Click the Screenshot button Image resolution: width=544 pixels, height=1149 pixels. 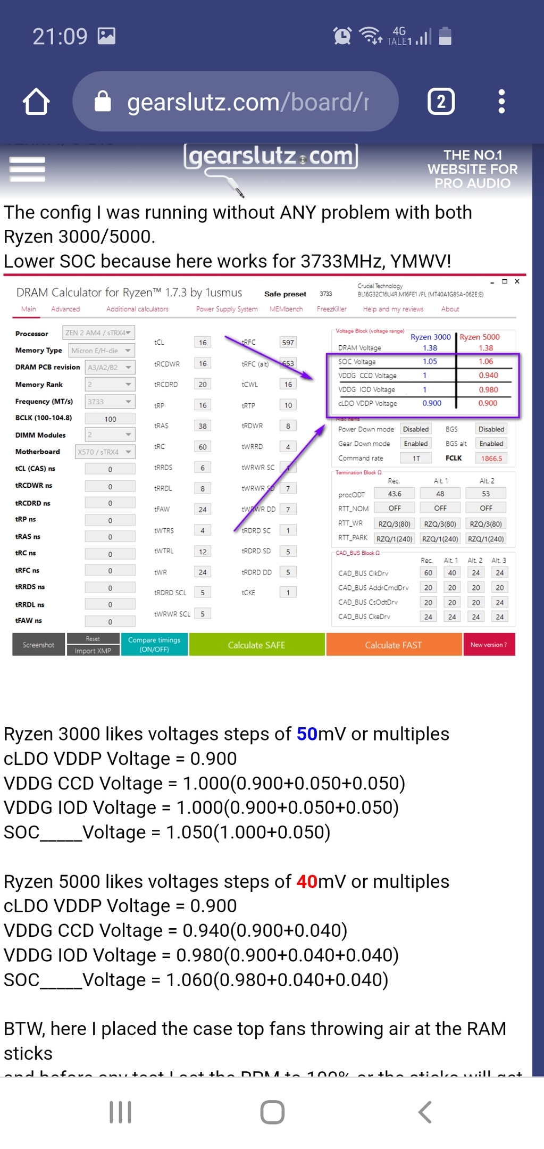(38, 645)
